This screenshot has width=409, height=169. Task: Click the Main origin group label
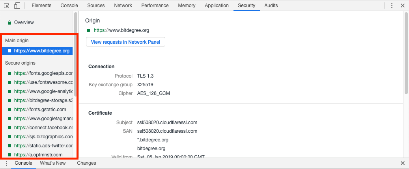click(x=17, y=41)
